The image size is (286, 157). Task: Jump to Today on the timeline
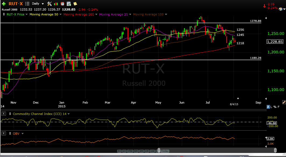[x=165, y=151]
